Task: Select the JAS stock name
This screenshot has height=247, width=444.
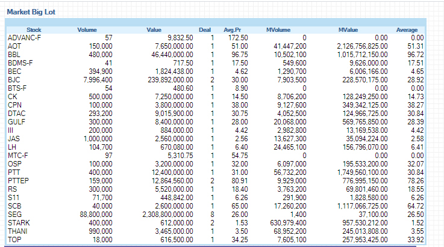Action: point(14,139)
